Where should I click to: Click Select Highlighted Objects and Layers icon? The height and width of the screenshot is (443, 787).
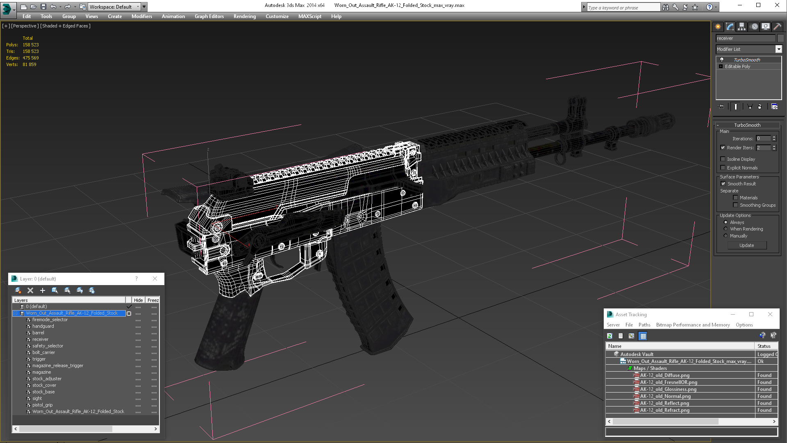(x=55, y=290)
